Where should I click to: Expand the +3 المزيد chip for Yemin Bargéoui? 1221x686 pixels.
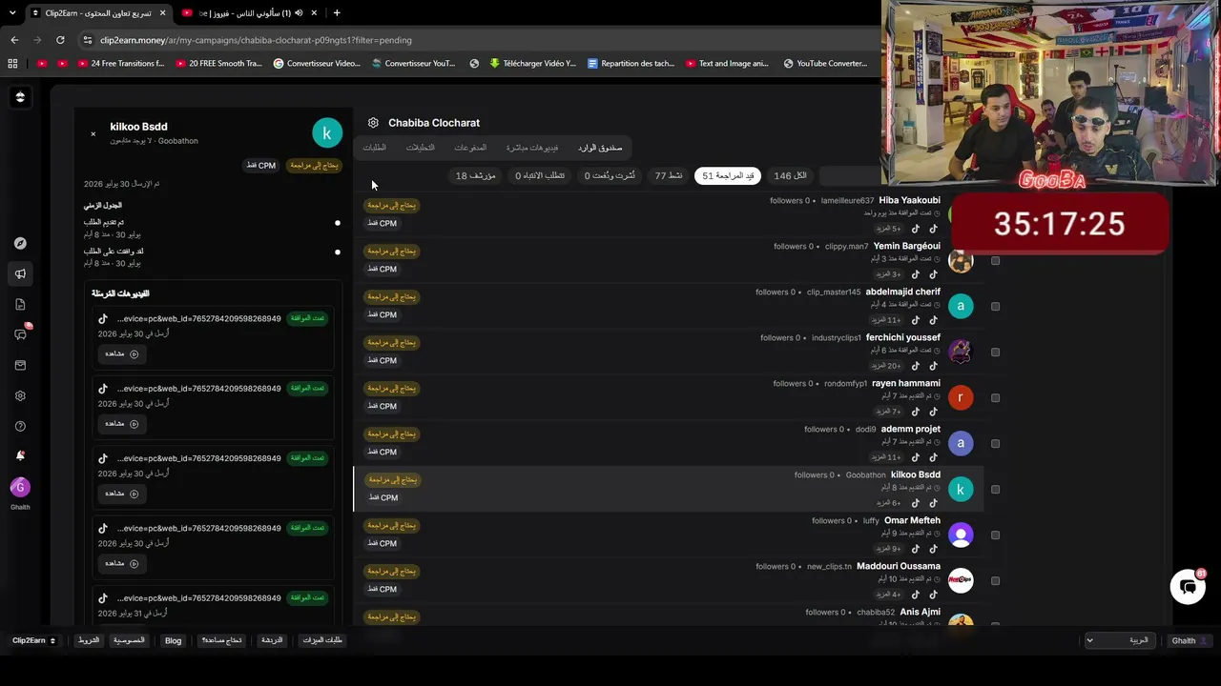click(x=888, y=274)
